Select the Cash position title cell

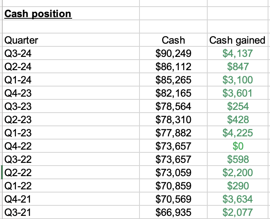point(38,14)
